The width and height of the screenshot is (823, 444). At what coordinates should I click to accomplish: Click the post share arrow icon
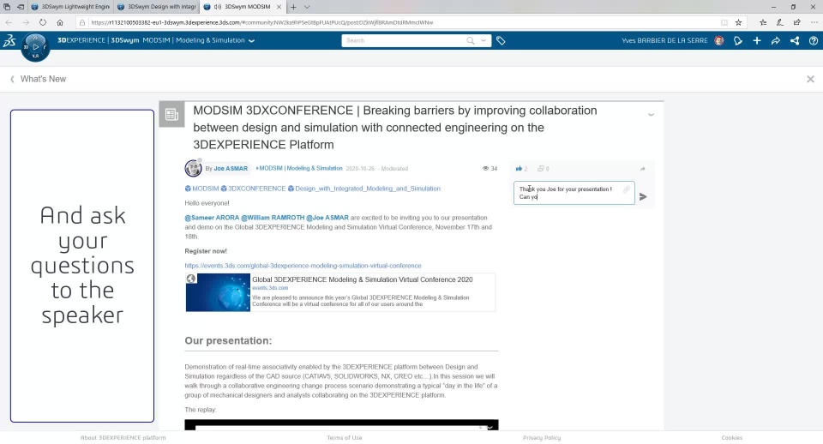642,169
